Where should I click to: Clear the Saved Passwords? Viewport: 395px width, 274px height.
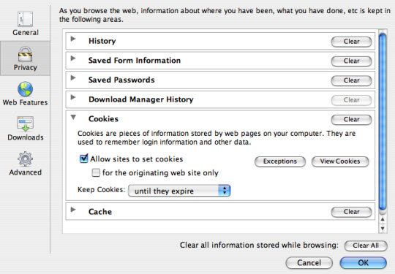[351, 80]
